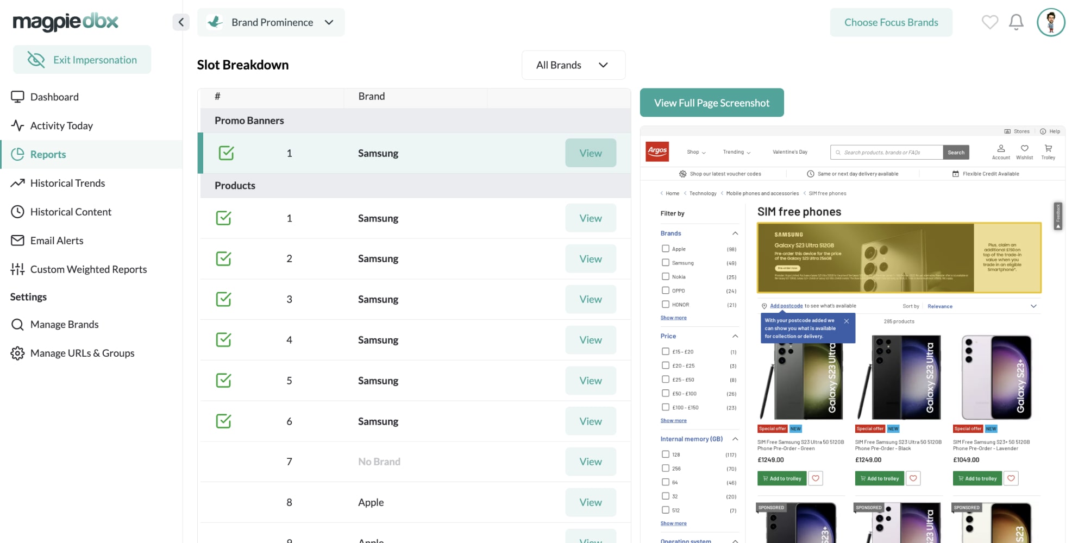Click the Choose Focus Brands button
The width and height of the screenshot is (1078, 543).
tap(891, 22)
